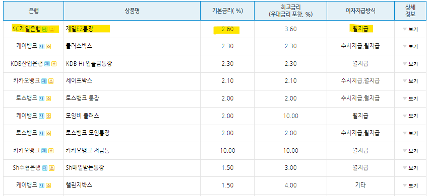This screenshot has width=431, height=196.
Task: Select product name 제일EZ통장
Action: [80, 29]
